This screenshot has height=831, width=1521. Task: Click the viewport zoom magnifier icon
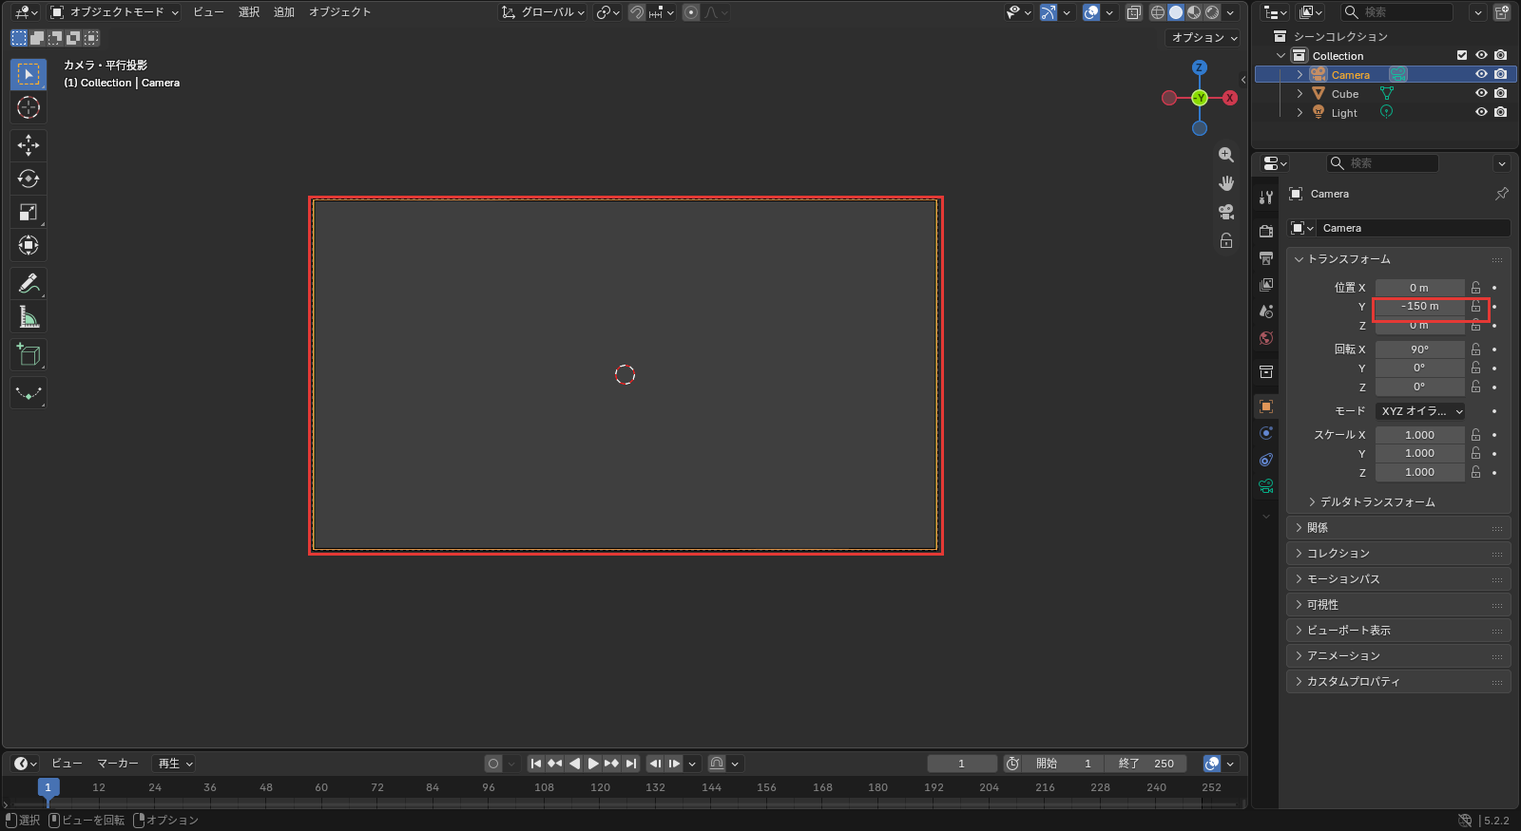pos(1226,155)
